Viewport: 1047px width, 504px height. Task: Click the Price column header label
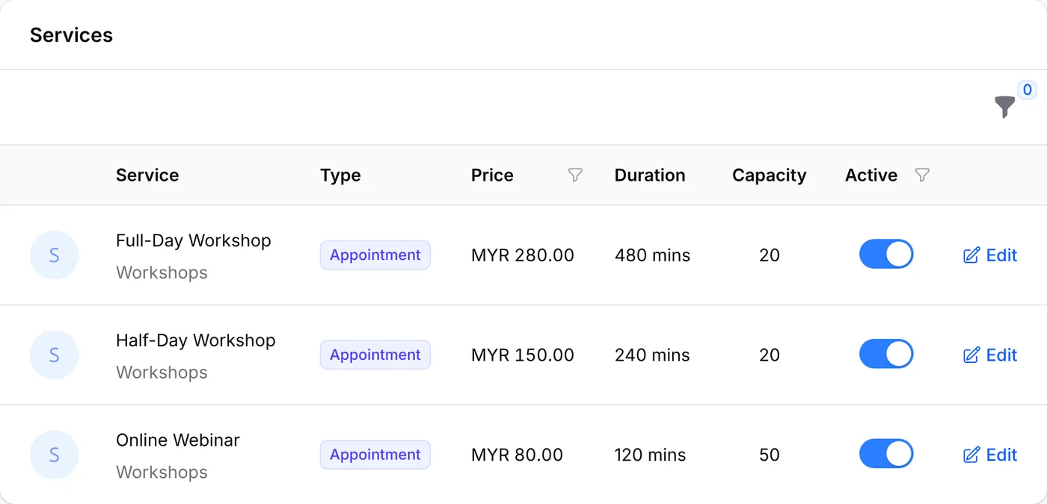[x=492, y=175]
